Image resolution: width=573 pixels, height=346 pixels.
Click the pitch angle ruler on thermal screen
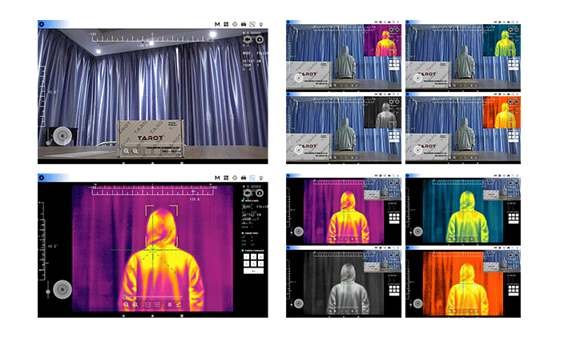42,241
